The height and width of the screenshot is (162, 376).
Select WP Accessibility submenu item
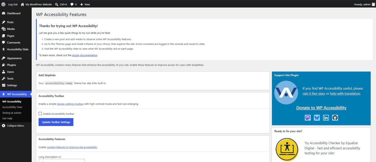tap(12, 102)
